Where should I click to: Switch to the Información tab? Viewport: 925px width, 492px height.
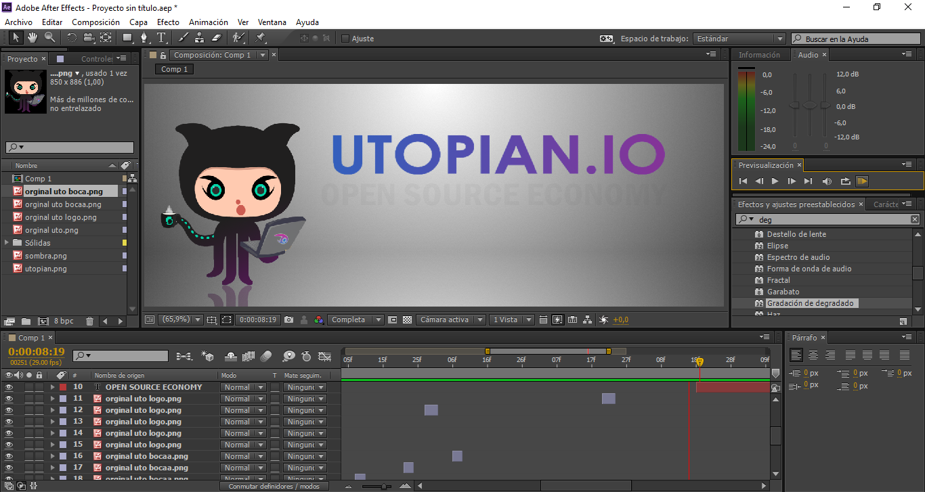759,55
